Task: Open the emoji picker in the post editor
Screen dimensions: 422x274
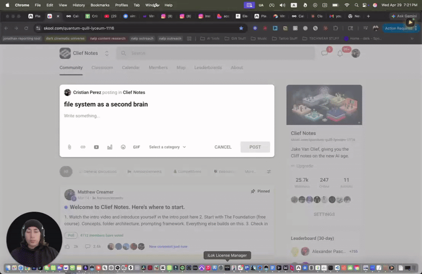Action: tap(123, 147)
